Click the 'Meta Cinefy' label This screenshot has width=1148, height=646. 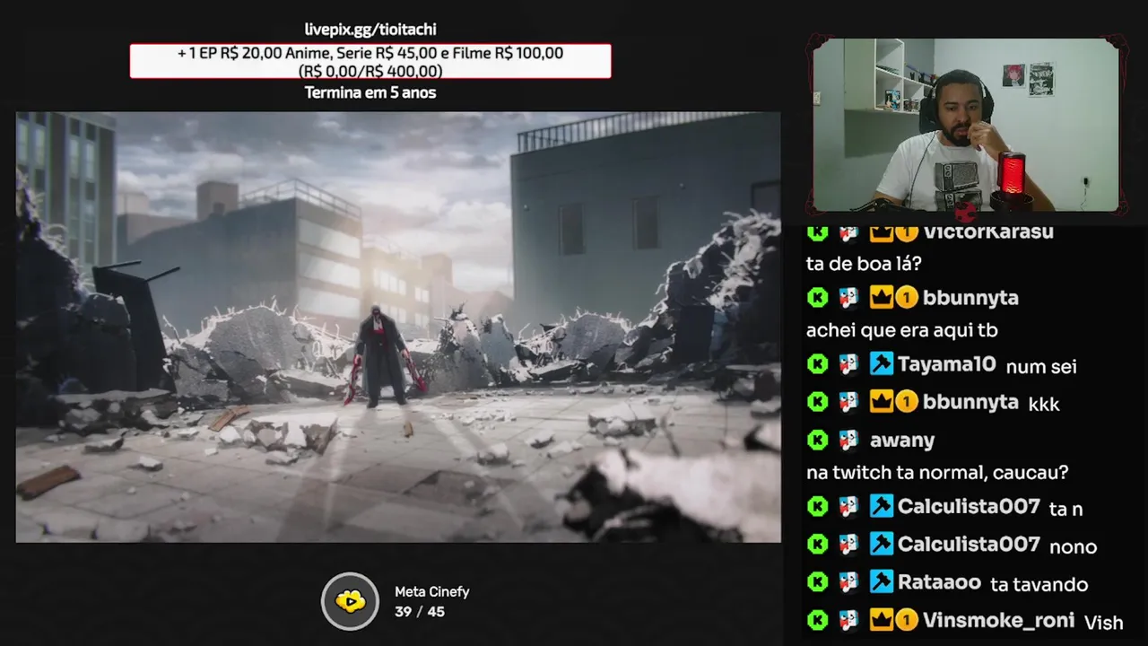pos(431,592)
